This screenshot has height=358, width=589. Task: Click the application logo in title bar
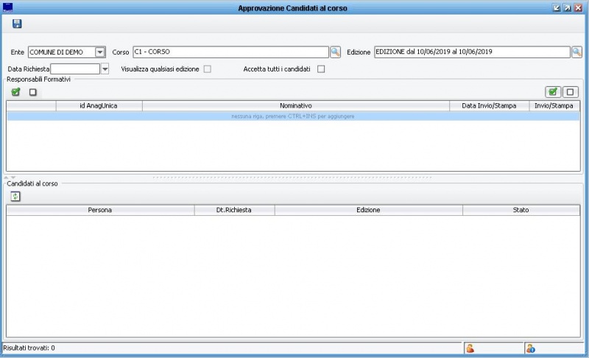(x=7, y=7)
